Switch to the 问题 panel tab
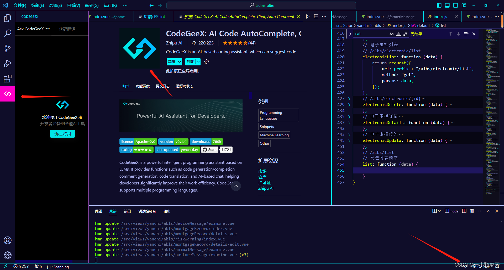The height and width of the screenshot is (270, 504). tap(98, 211)
